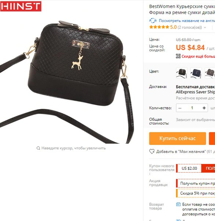Click the quantity input field
215x221 pixels.
[192, 108]
